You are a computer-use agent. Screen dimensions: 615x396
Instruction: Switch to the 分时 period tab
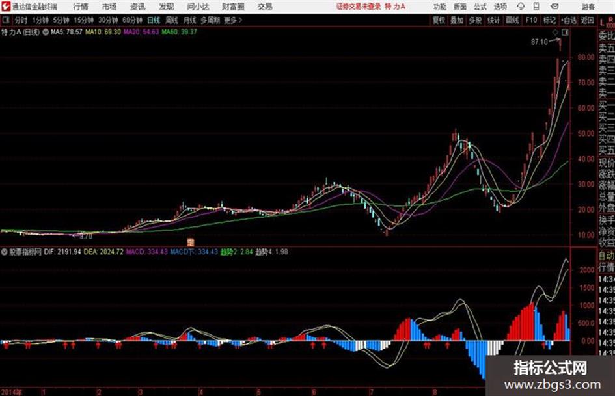(21, 20)
